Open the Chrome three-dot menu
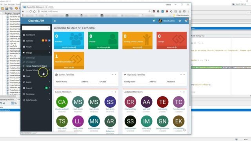Image resolution: width=251 pixels, height=141 pixels. click(x=189, y=11)
